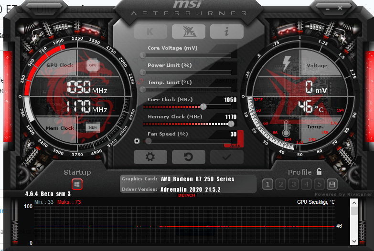Click the Core Voltage slider handle

click(143, 55)
